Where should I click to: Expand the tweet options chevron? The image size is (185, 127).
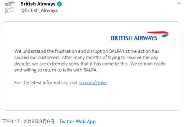[179, 4]
